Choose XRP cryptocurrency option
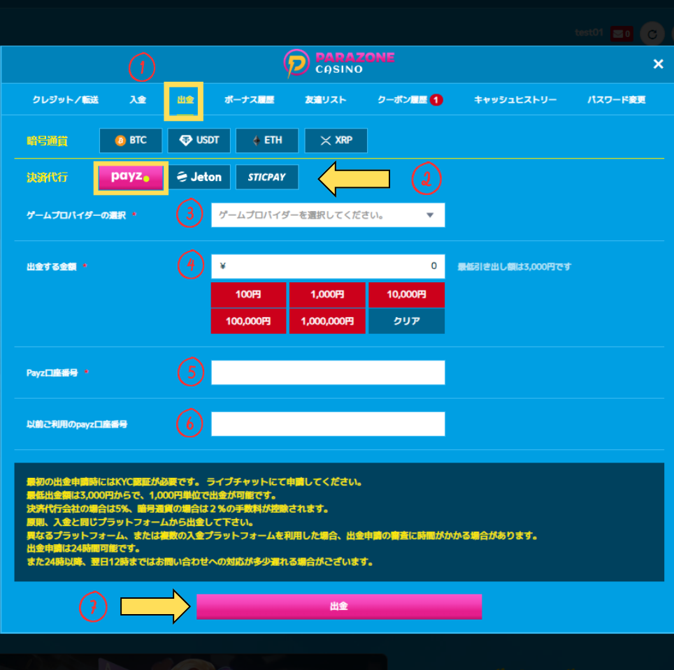The height and width of the screenshot is (670, 674). [x=336, y=140]
